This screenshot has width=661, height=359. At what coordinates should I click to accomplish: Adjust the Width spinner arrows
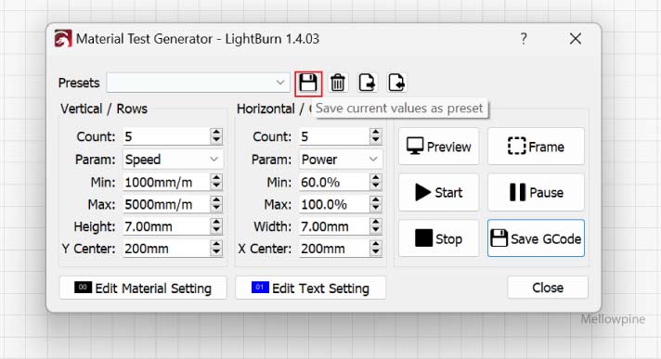376,226
